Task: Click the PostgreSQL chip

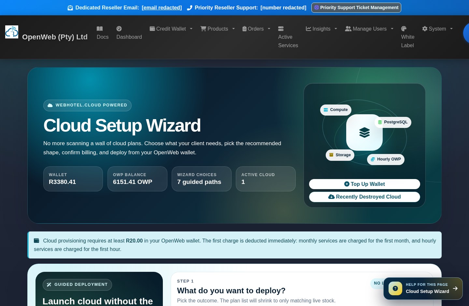Action: click(x=393, y=122)
